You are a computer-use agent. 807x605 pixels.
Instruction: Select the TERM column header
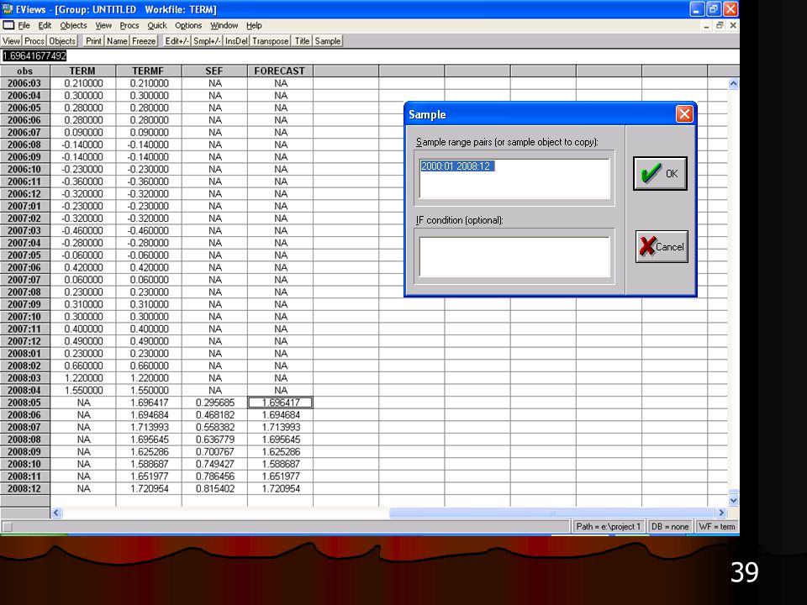click(82, 71)
